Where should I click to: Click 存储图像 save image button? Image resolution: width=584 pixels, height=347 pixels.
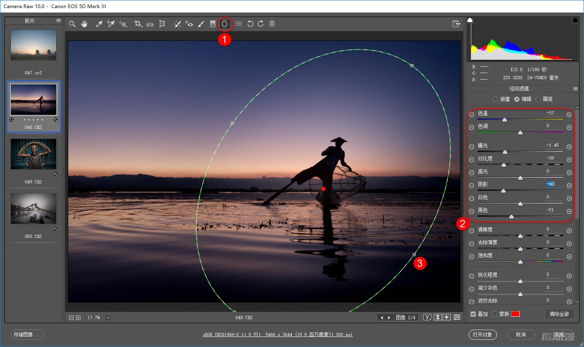27,335
